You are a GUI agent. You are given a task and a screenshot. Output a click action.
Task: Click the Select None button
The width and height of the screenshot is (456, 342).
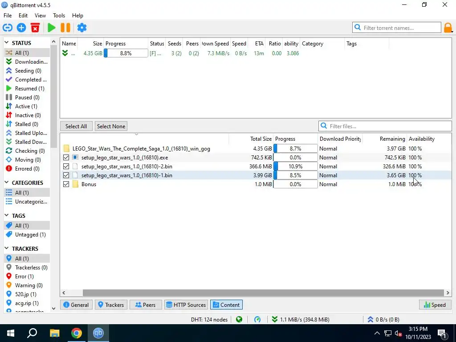click(x=111, y=126)
